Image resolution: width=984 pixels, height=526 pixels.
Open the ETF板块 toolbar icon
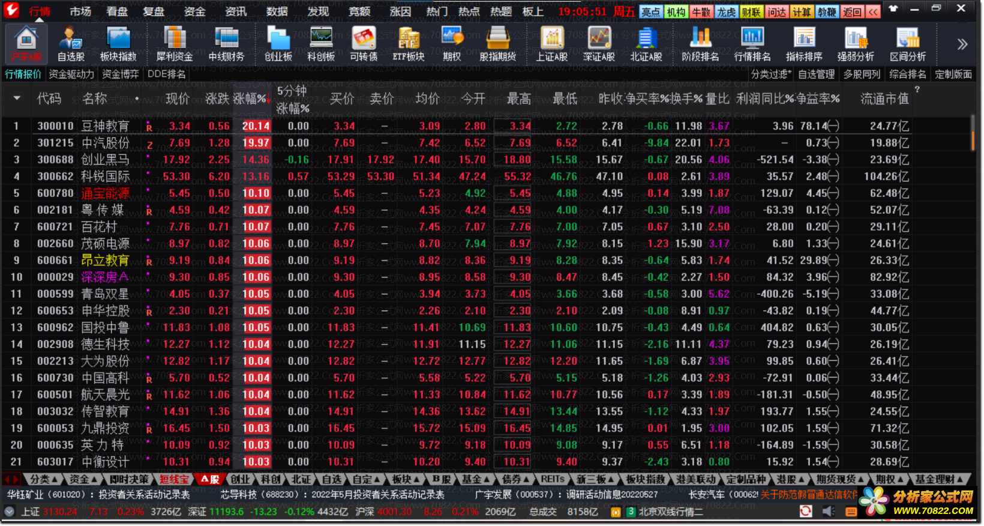click(409, 44)
